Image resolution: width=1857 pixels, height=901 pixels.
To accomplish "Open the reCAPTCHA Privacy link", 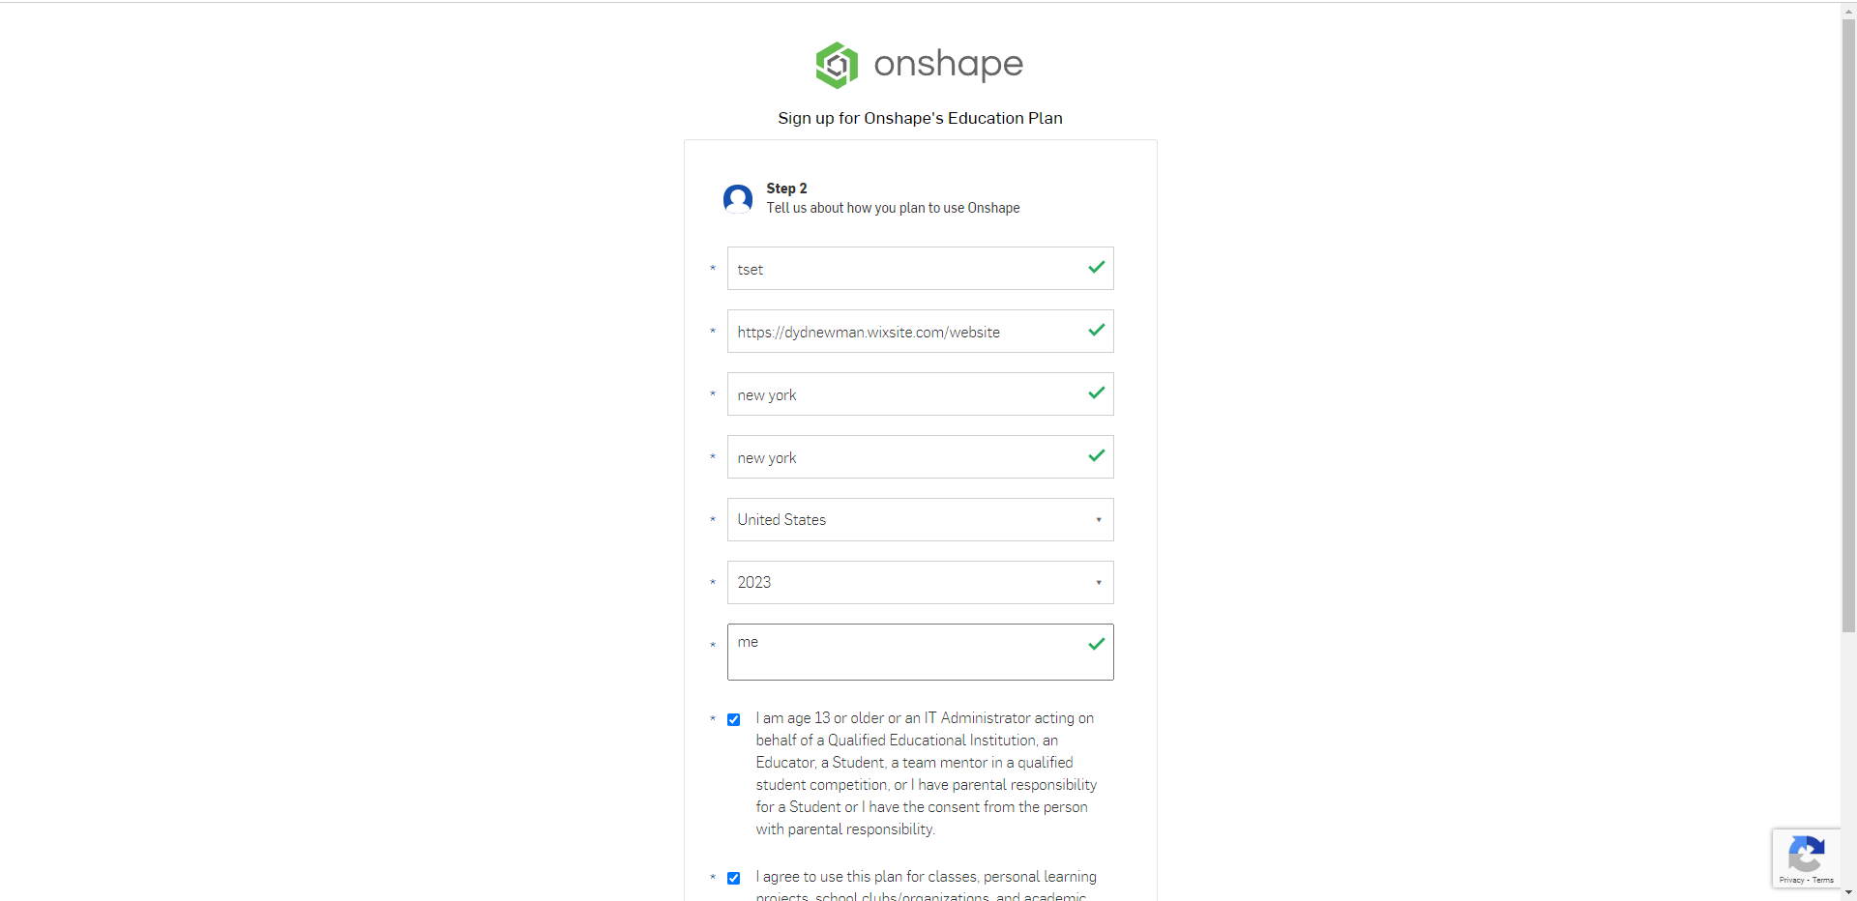I will point(1791,880).
